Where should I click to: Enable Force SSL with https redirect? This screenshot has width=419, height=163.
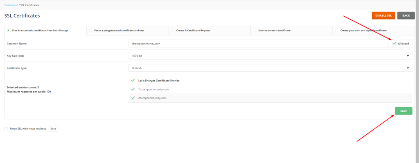click(6, 128)
